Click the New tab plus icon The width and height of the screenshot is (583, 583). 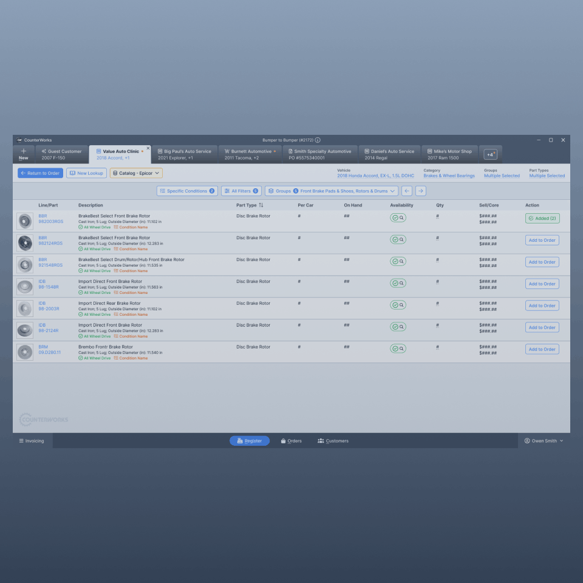24,151
